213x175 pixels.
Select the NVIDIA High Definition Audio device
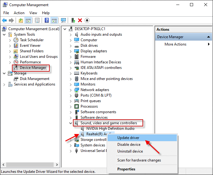pyautogui.click(x=110, y=129)
